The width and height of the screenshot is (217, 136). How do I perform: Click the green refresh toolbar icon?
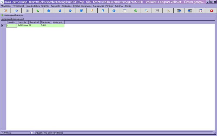136,11
